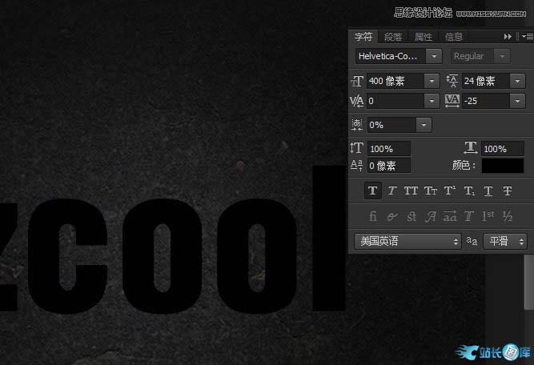Open the 平滑 anti-aliasing dropdown

pos(521,241)
